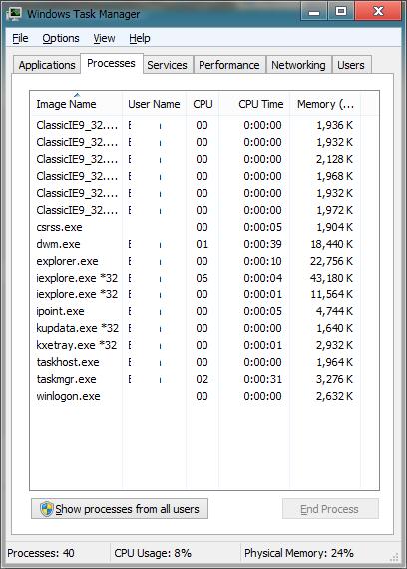Switch to the Networking tab
Image resolution: width=407 pixels, height=569 pixels.
click(298, 65)
